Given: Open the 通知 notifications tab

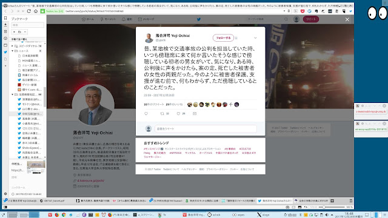Looking at the screenshot, I should click(127, 19).
